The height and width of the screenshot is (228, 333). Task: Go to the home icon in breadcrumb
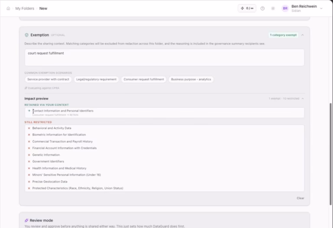(x=8, y=9)
